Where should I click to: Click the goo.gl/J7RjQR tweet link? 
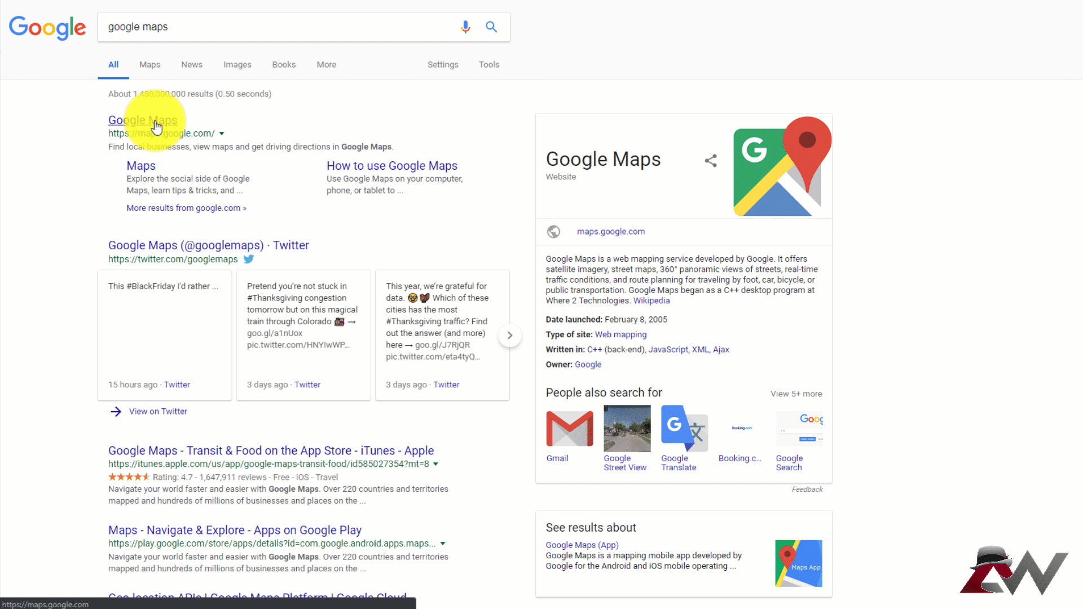click(442, 345)
